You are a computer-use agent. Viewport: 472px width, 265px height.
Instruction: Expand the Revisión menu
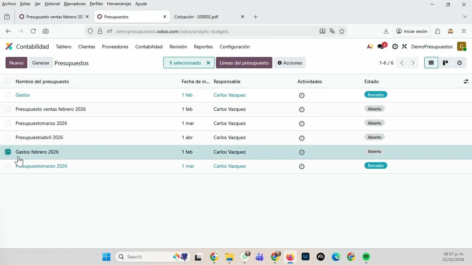pyautogui.click(x=178, y=47)
